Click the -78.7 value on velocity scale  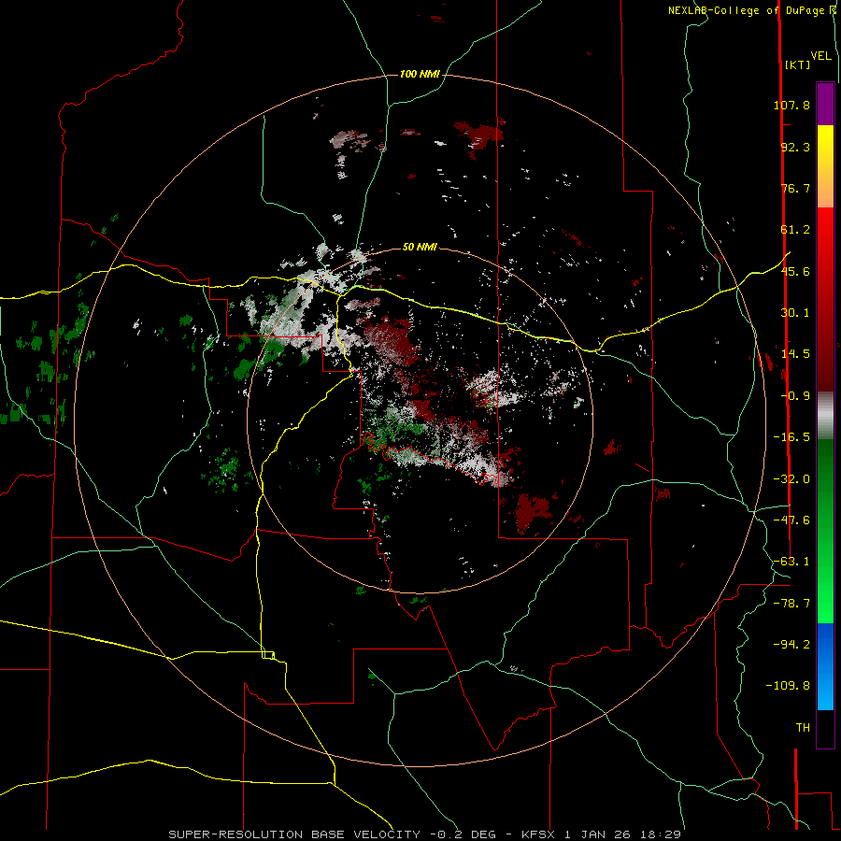pyautogui.click(x=791, y=604)
